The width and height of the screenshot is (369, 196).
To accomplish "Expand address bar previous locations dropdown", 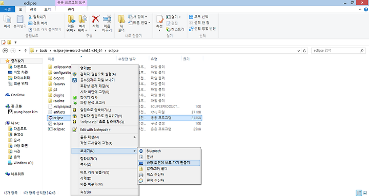I will coord(299,51).
